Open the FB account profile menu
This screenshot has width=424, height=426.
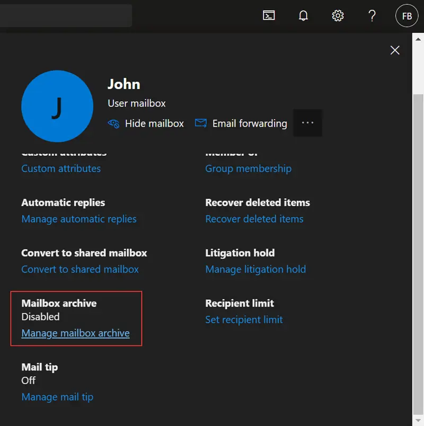407,16
